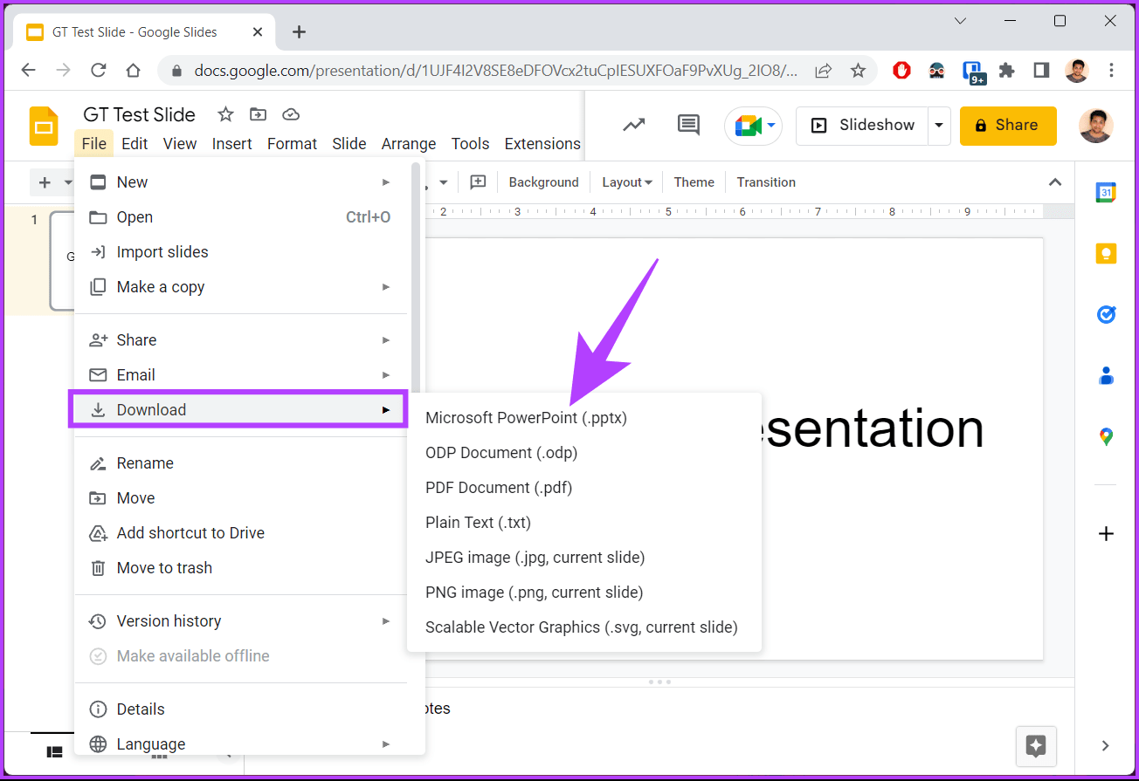Viewport: 1139px width, 781px height.
Task: Click the Theme button
Action: tap(694, 182)
